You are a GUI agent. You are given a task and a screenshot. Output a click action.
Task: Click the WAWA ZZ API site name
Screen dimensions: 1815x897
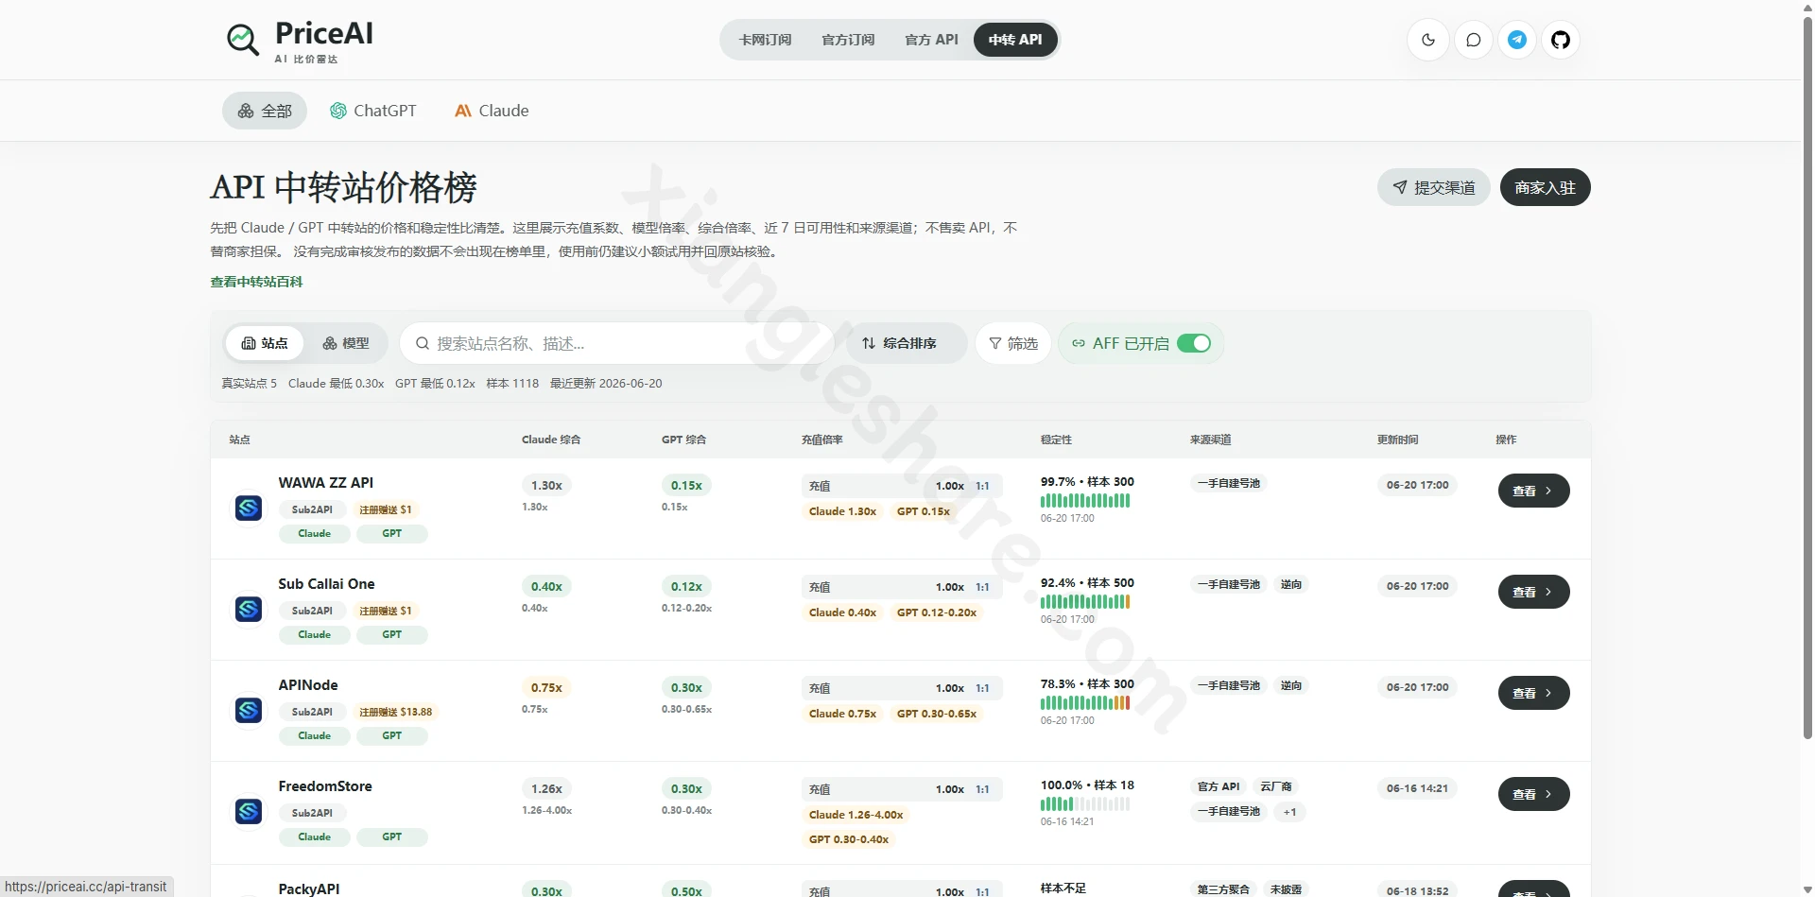tap(326, 482)
